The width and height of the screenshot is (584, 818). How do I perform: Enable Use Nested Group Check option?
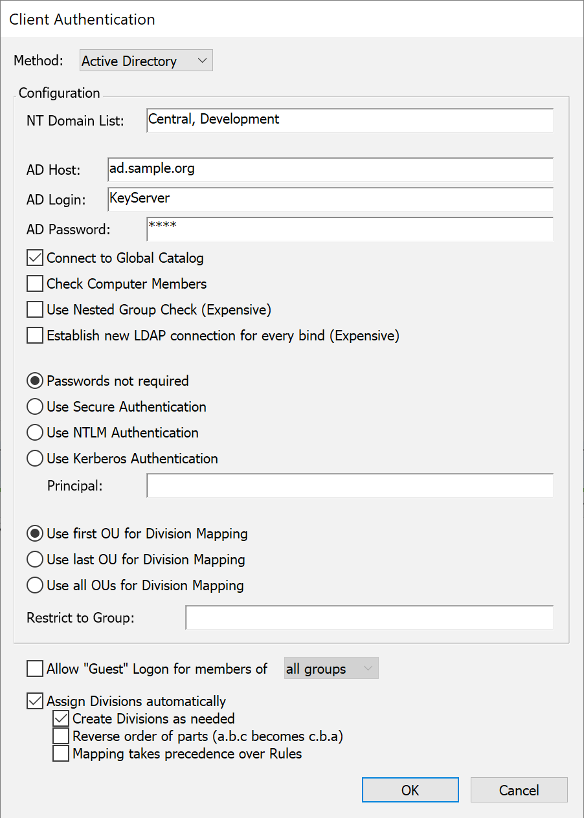pos(35,310)
